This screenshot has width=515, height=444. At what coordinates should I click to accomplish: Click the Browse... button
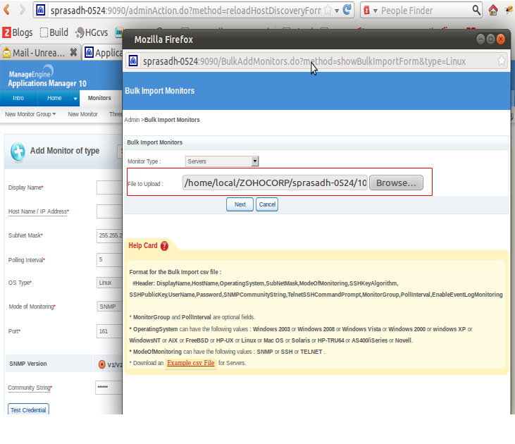pos(396,183)
